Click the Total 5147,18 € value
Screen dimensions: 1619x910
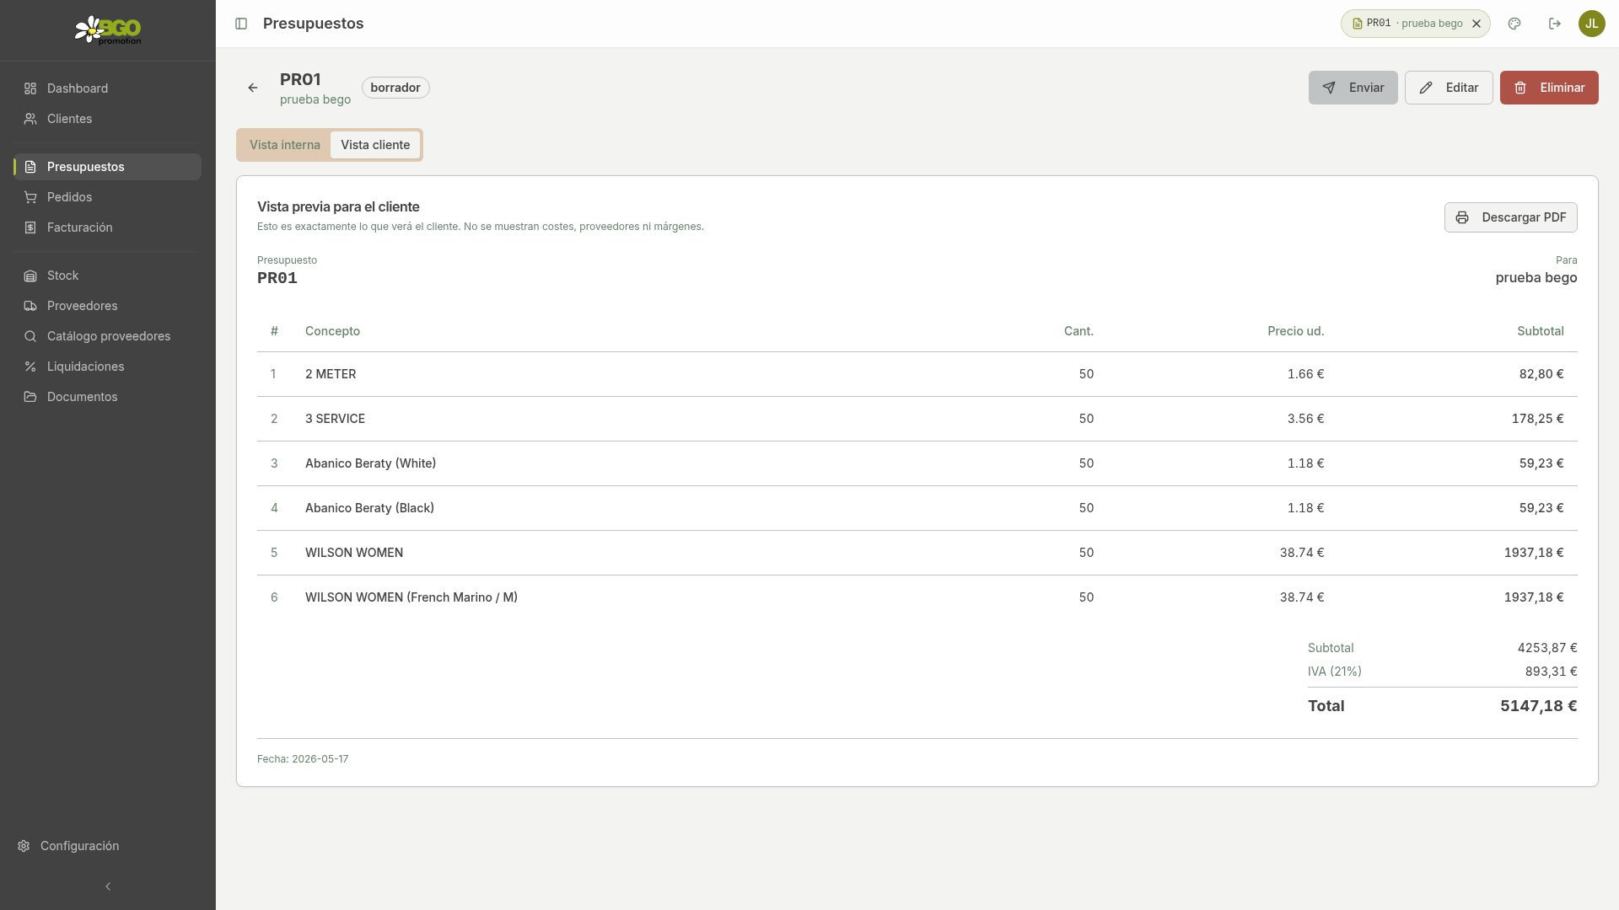1538,706
